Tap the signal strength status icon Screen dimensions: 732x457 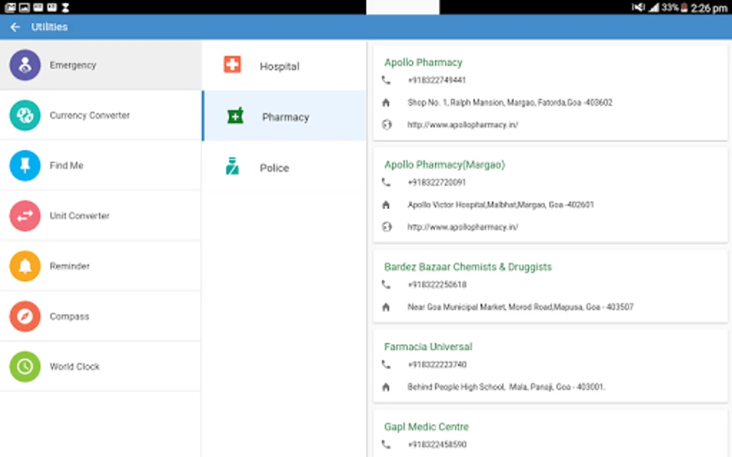point(654,7)
